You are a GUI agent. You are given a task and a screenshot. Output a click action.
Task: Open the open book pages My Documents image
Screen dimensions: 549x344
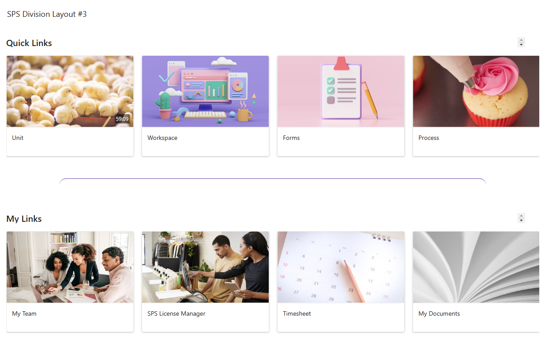click(476, 267)
